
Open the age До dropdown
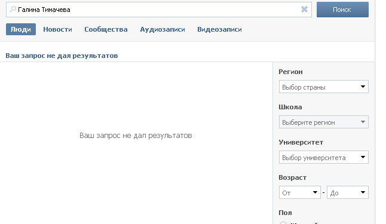(x=348, y=192)
